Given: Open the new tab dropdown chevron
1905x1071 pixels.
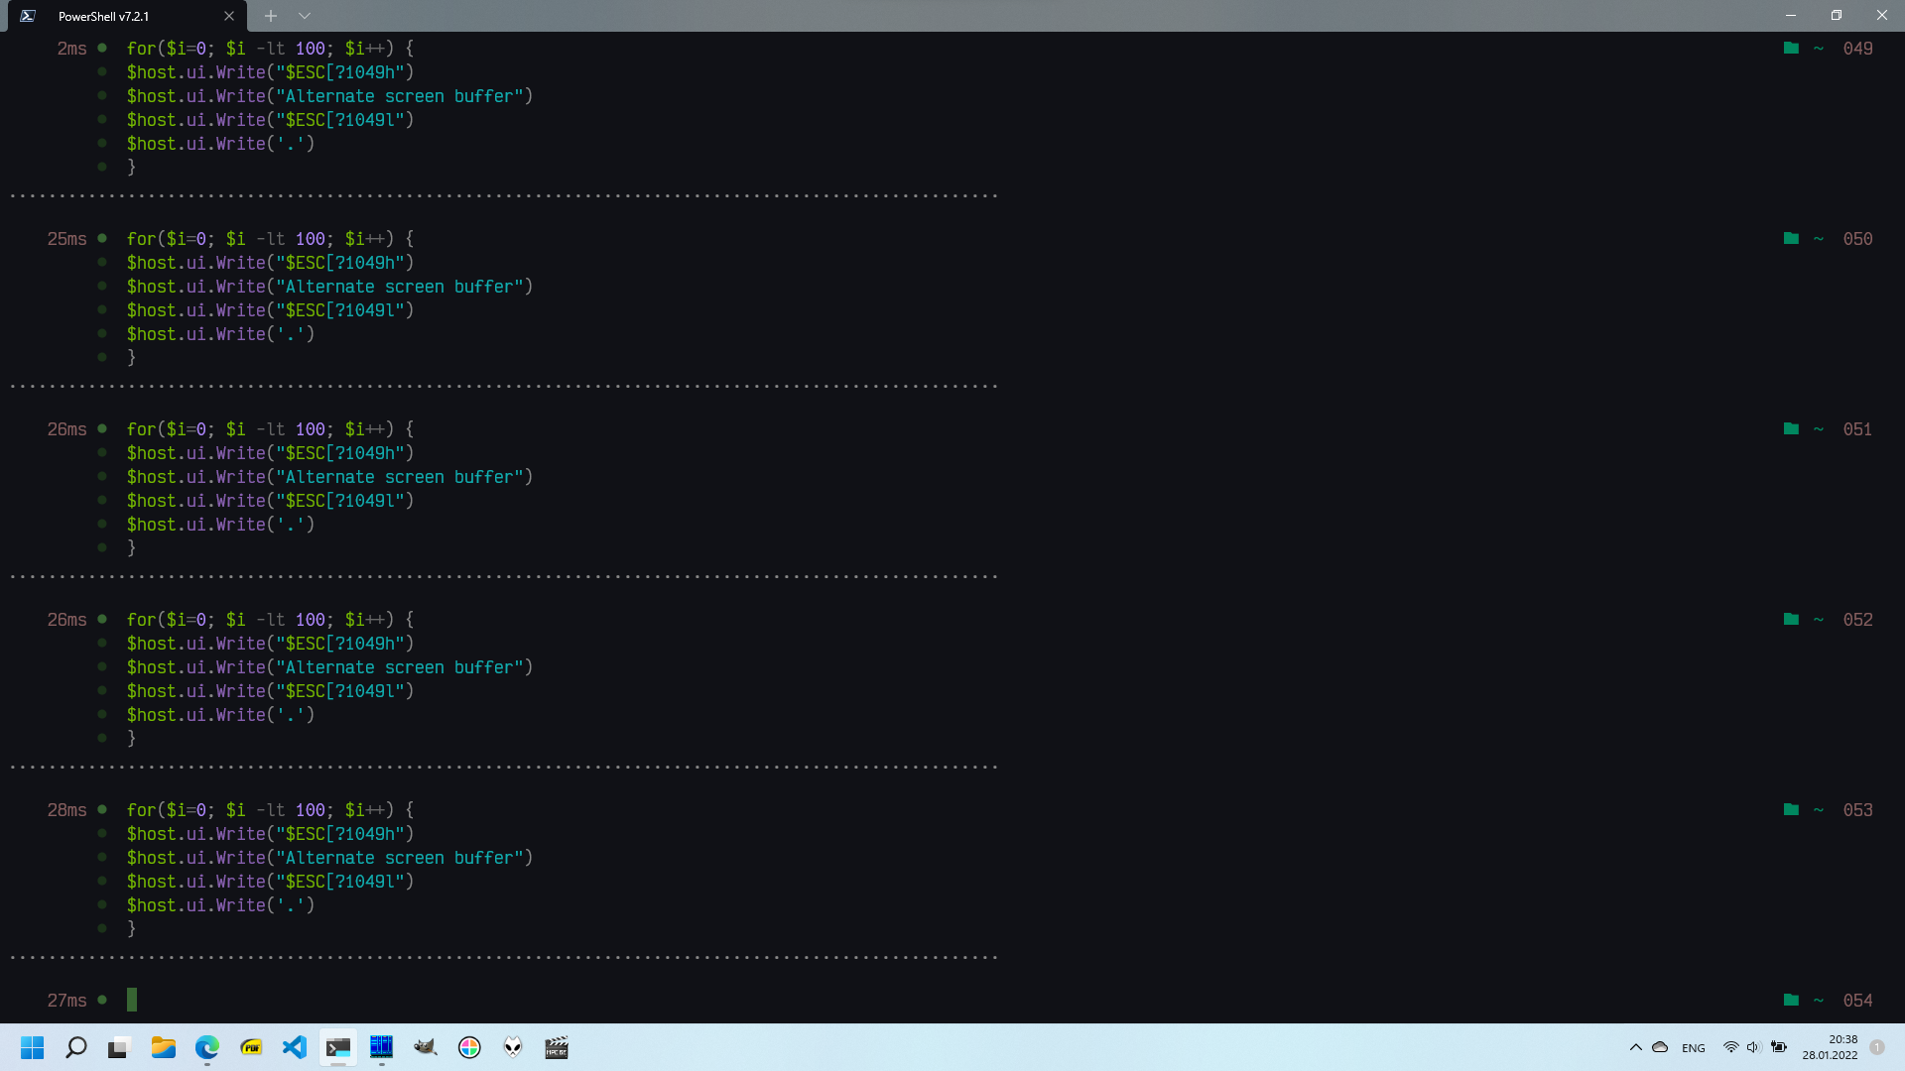Looking at the screenshot, I should (x=305, y=16).
